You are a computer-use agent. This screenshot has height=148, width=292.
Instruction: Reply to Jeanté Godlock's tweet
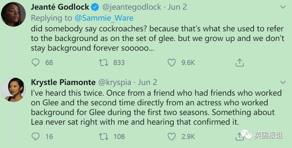tap(36, 62)
